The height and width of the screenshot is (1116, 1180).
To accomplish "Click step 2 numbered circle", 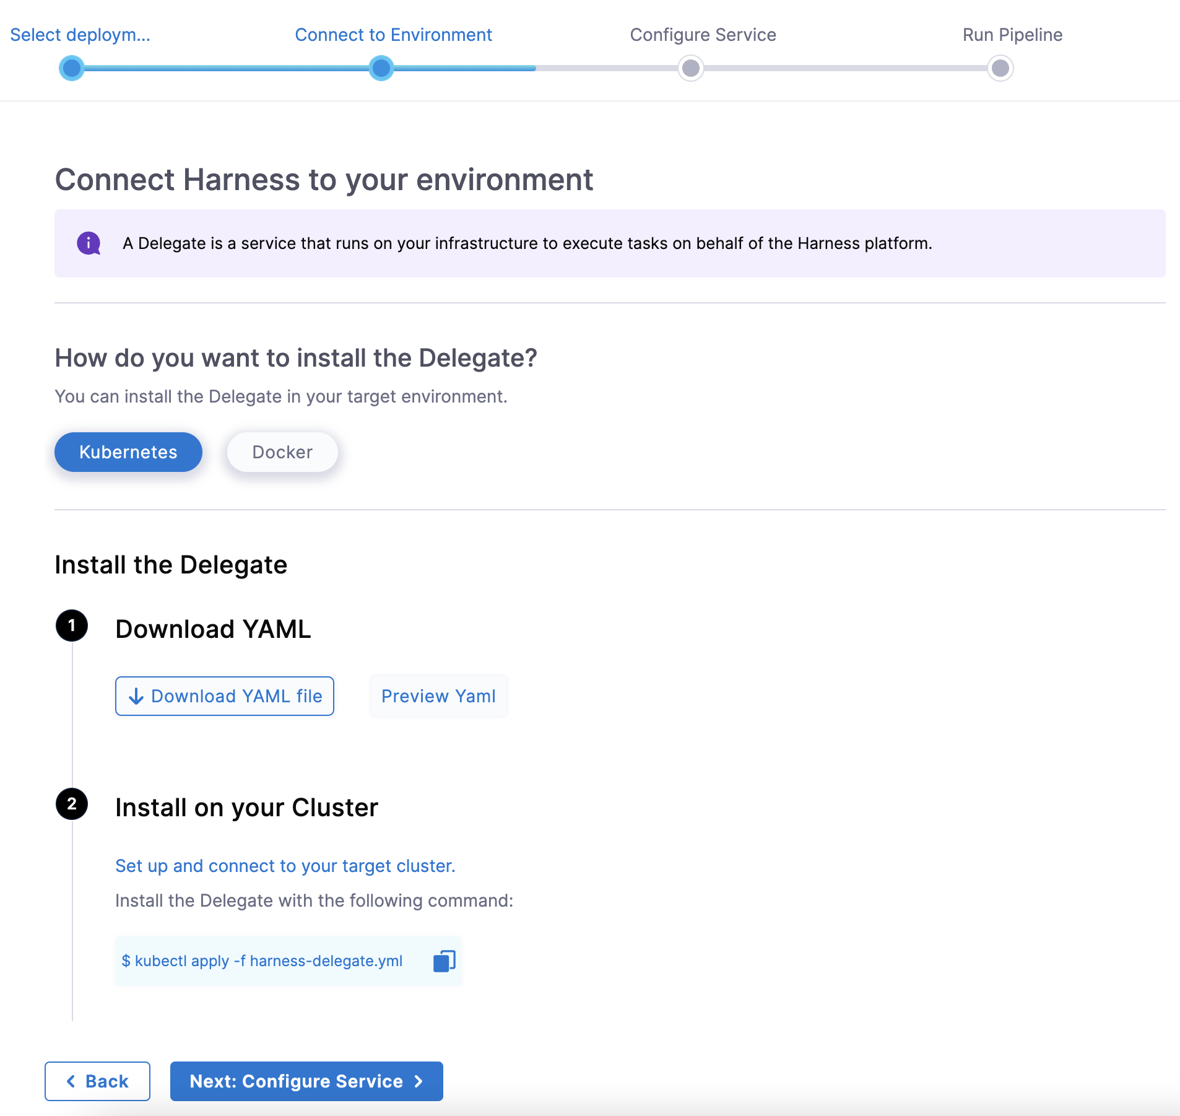I will [72, 804].
